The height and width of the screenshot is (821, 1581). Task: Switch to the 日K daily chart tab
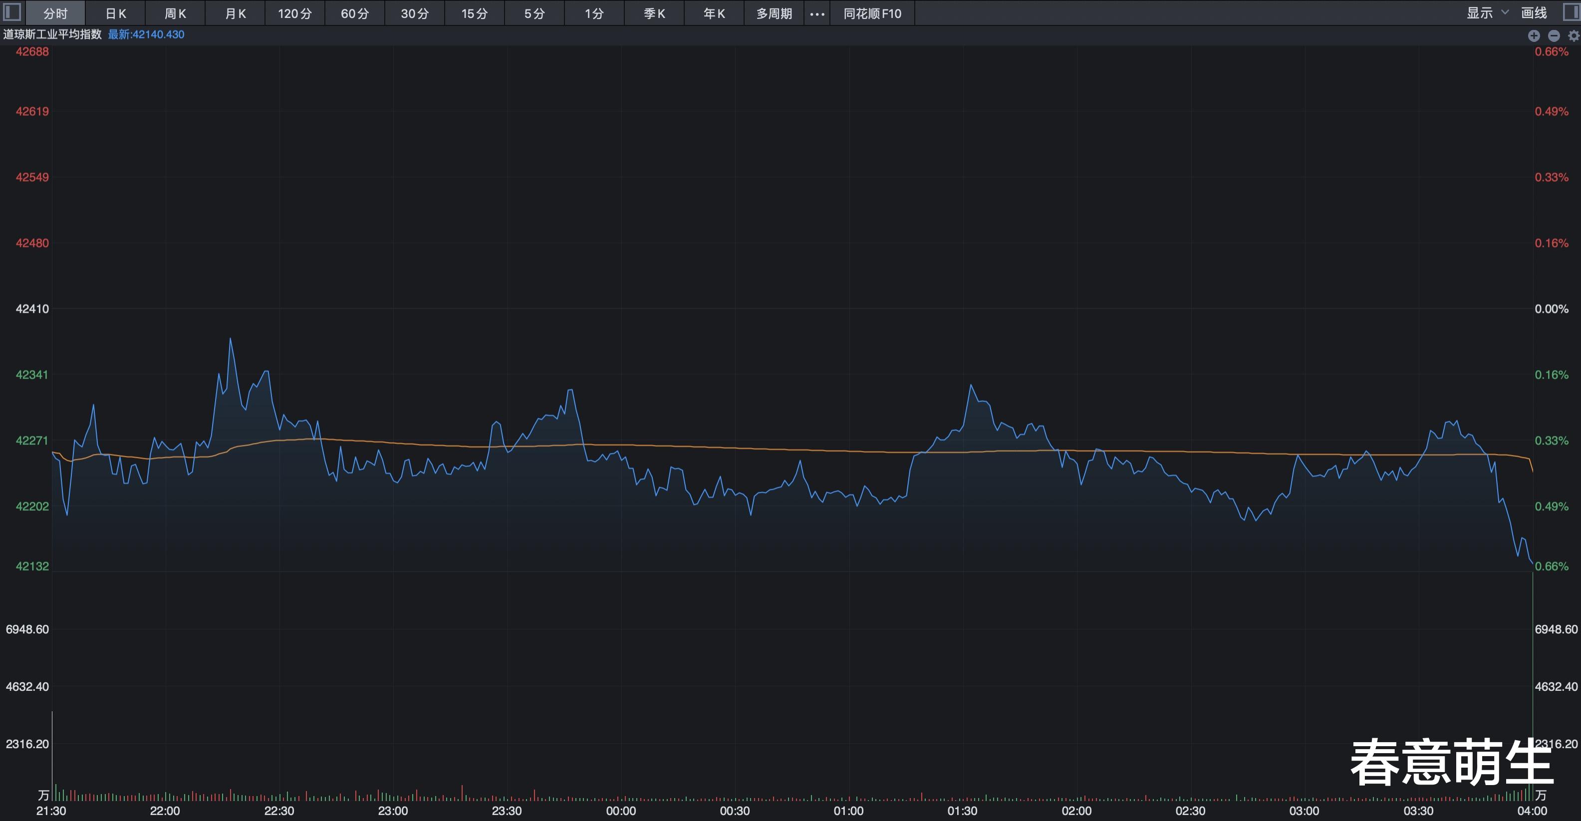tap(115, 13)
